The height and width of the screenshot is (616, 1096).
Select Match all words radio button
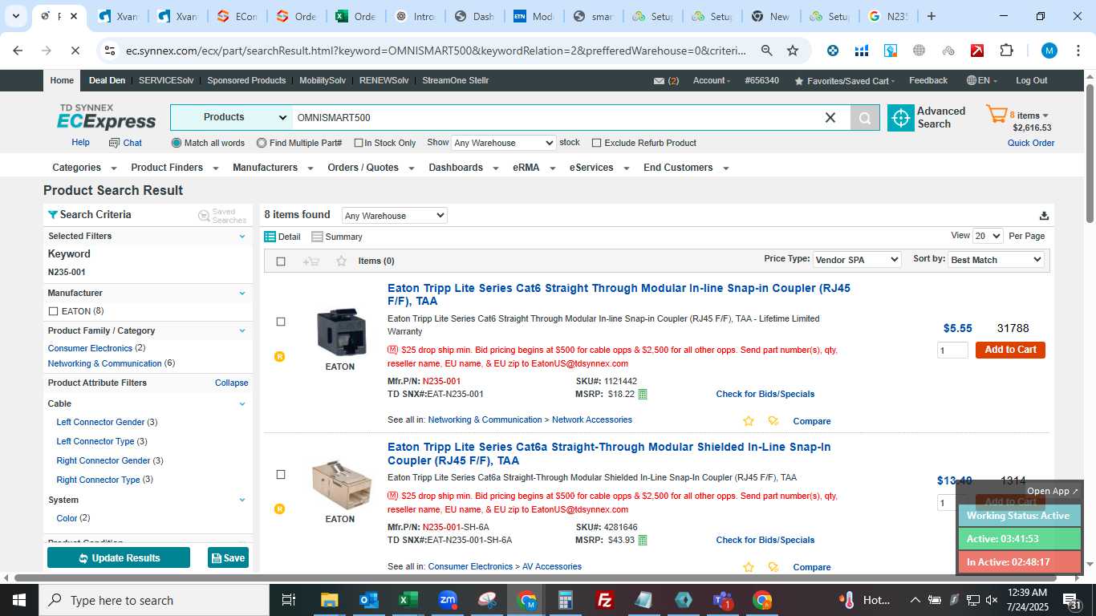[x=177, y=143]
